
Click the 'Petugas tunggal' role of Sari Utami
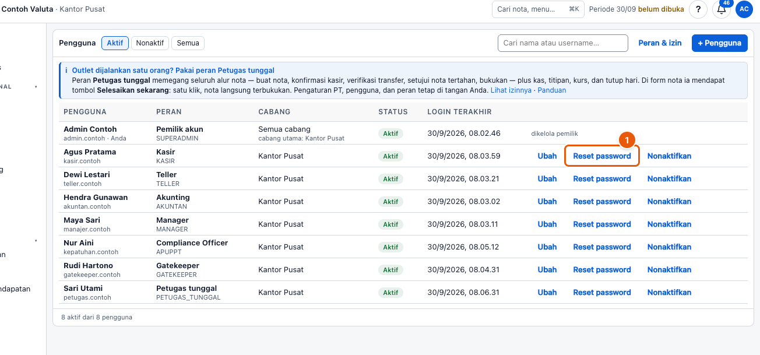pyautogui.click(x=187, y=289)
